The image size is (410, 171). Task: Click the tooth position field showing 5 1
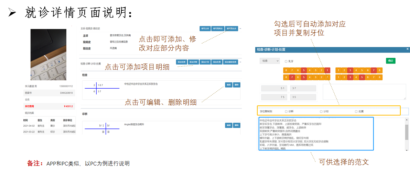(274, 88)
